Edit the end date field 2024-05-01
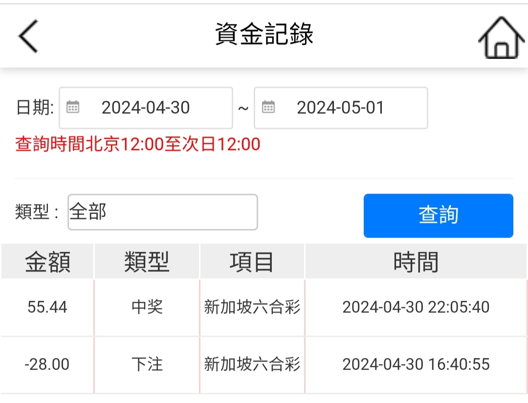Image resolution: width=528 pixels, height=403 pixels. 341,108
